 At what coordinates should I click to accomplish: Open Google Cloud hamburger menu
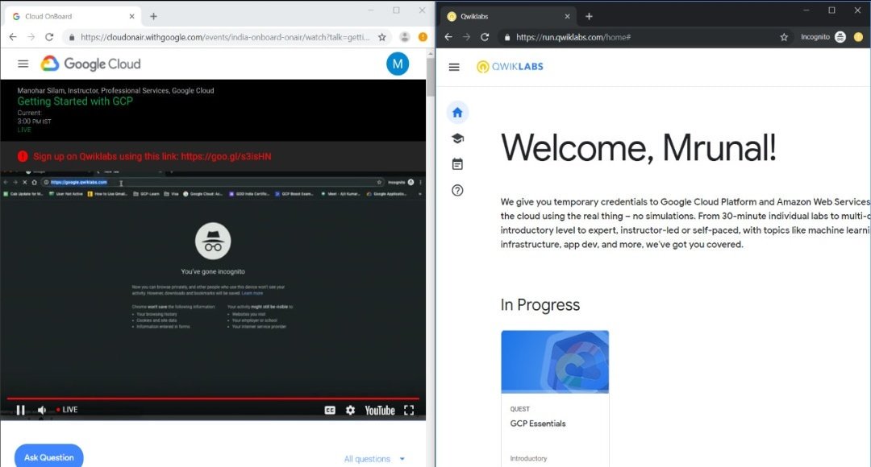[x=23, y=64]
